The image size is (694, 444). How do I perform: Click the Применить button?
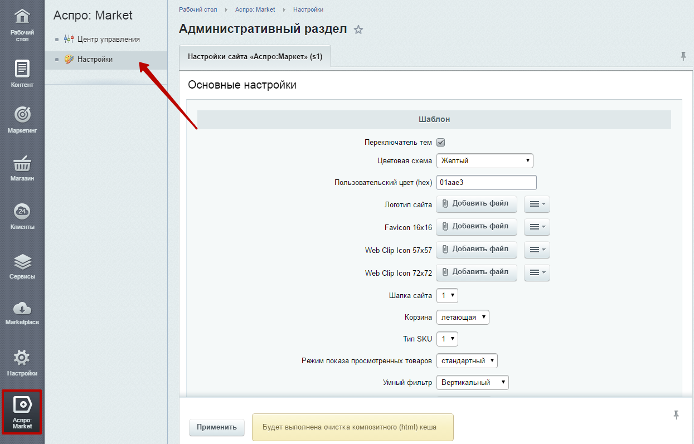point(216,427)
